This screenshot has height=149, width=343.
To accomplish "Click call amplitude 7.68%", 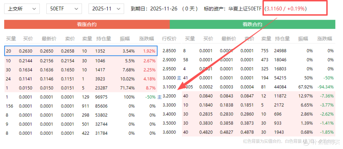I will pos(128,70).
